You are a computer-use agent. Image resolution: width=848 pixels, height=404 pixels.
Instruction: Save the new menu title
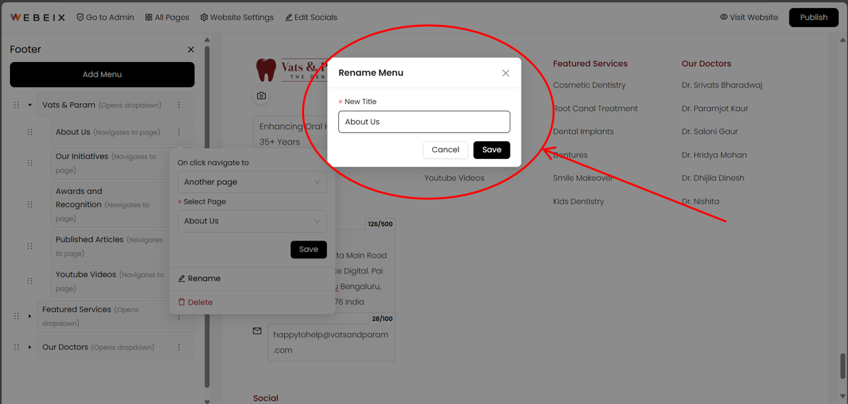click(491, 150)
